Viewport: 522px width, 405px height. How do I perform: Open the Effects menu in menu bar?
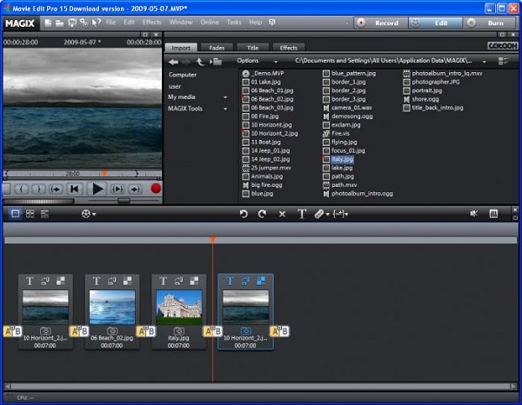tap(151, 21)
